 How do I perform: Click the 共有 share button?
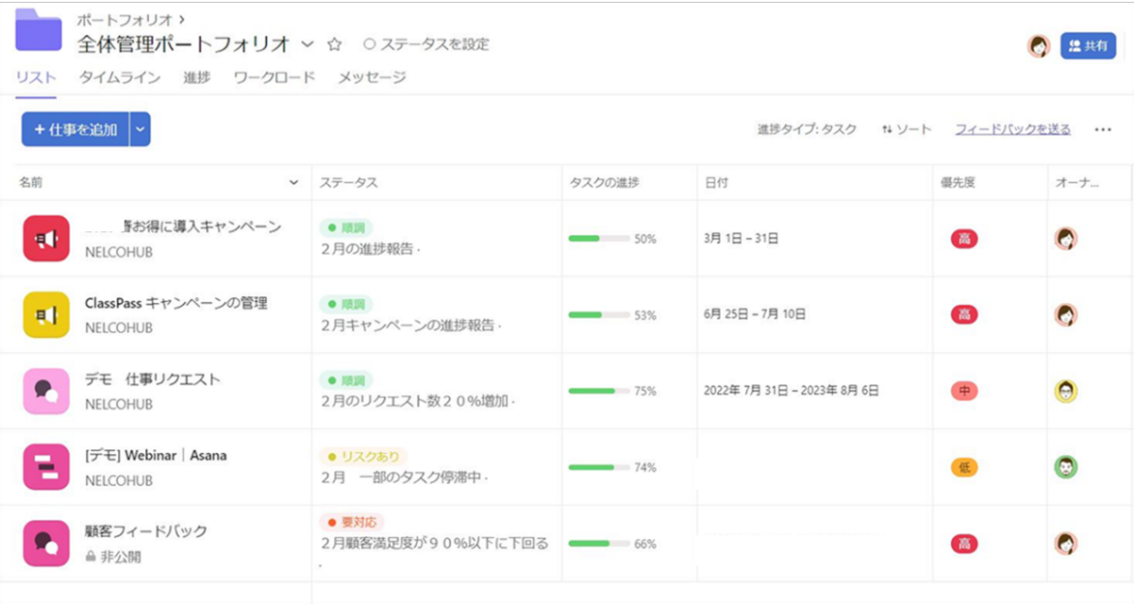coord(1088,46)
